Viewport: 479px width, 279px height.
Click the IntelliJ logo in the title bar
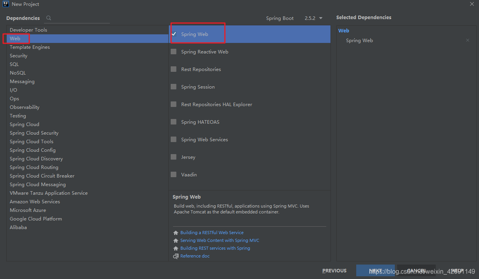click(x=6, y=4)
